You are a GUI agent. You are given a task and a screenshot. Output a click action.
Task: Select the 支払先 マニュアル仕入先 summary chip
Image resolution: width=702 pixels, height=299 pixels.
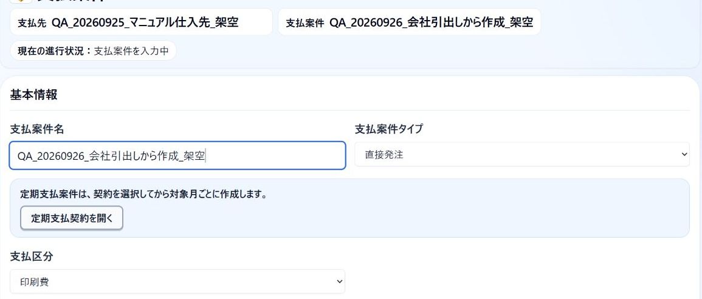(x=141, y=22)
